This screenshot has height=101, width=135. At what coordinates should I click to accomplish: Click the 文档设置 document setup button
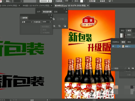click(x=92, y=1)
